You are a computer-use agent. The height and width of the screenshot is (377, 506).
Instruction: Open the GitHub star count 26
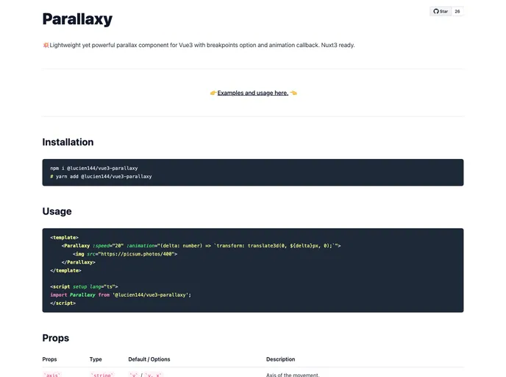(457, 11)
